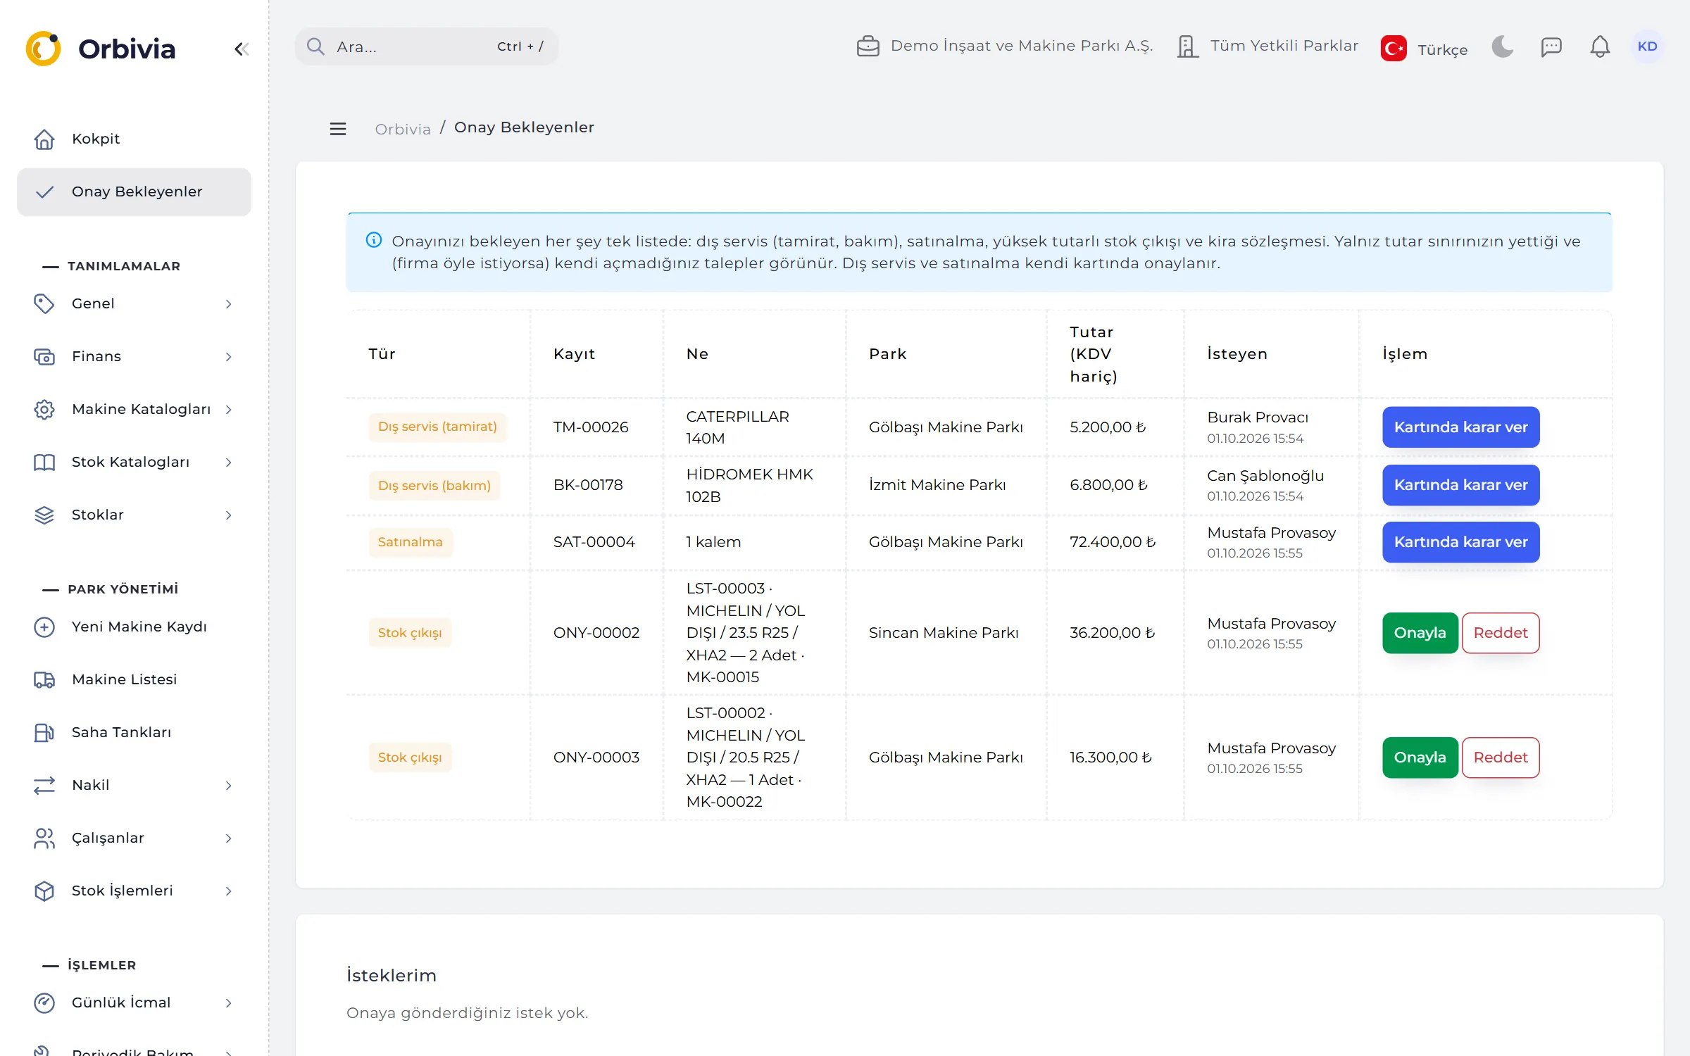1690x1056 pixels.
Task: Expand the Makine Katalogları chevron
Action: pyautogui.click(x=228, y=410)
